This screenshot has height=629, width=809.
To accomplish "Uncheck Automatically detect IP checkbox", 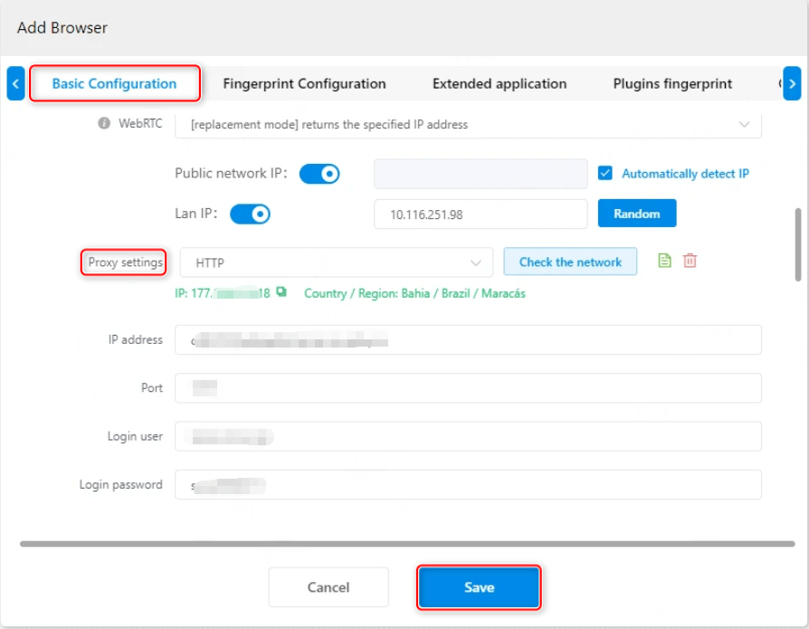I will tap(605, 173).
